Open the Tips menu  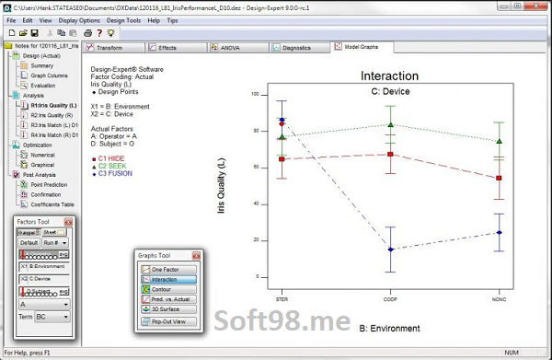pos(172,20)
